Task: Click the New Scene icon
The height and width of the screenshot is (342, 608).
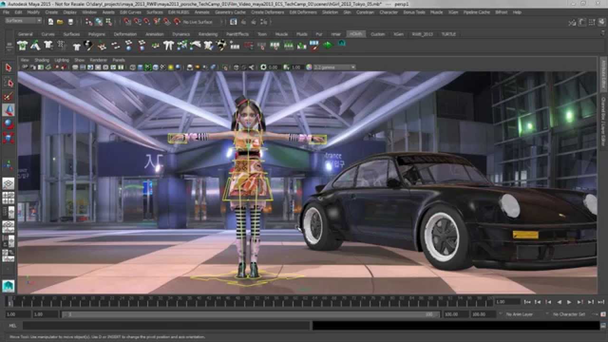Action: (50, 21)
